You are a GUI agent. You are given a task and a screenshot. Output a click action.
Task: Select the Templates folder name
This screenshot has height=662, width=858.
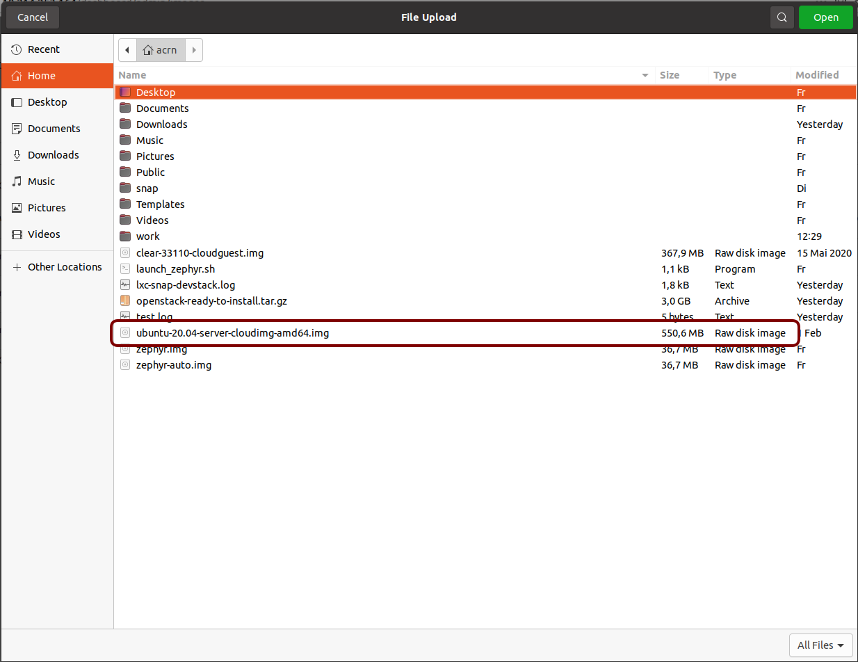160,204
